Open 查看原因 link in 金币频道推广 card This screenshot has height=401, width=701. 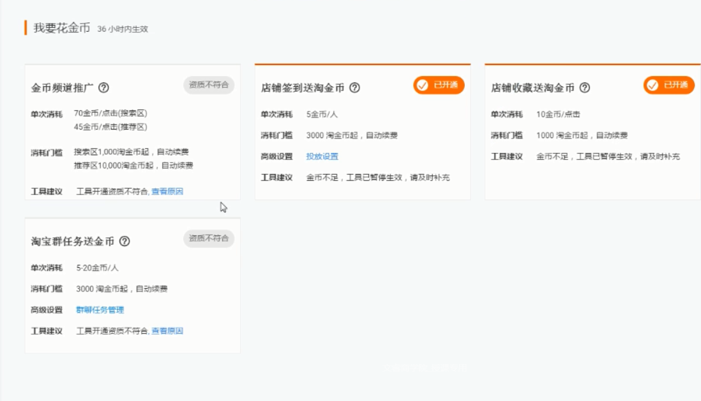(167, 191)
